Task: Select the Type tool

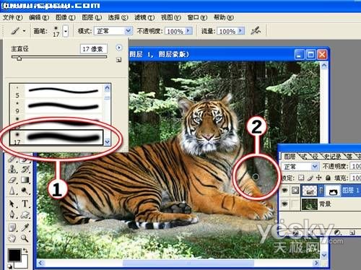Action: tap(25, 204)
